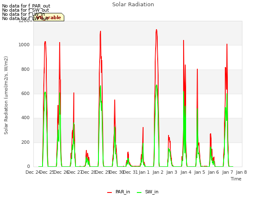Click the 800 y-axis tick label
The height and width of the screenshot is (200, 267).
pyautogui.click(x=25, y=70)
